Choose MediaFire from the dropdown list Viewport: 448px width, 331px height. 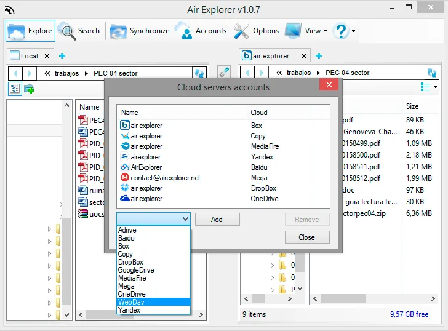pos(153,278)
